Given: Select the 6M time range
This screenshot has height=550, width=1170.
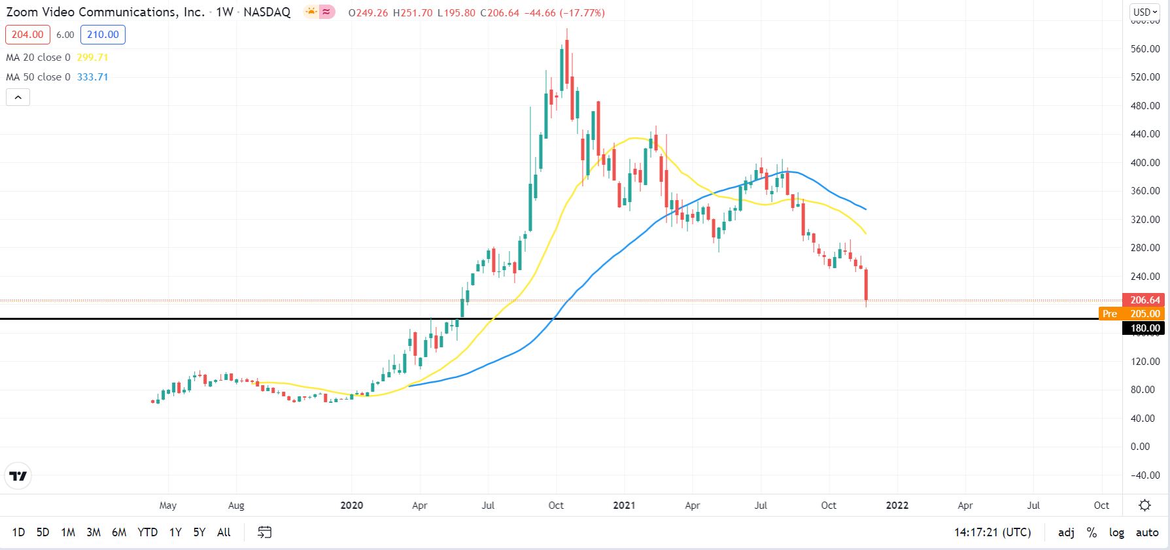Looking at the screenshot, I should [x=119, y=532].
